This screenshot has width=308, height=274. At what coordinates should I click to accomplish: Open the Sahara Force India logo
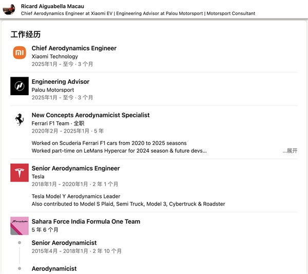pos(20,226)
